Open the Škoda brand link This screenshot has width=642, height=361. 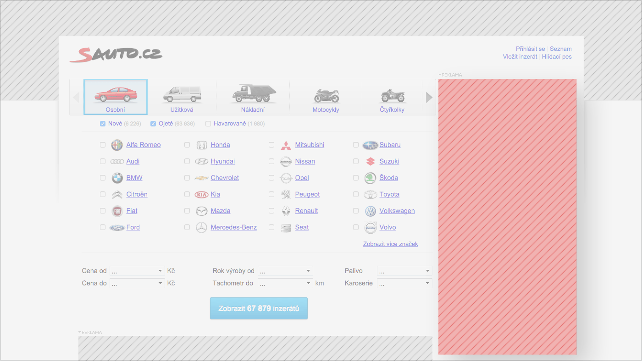tap(388, 178)
